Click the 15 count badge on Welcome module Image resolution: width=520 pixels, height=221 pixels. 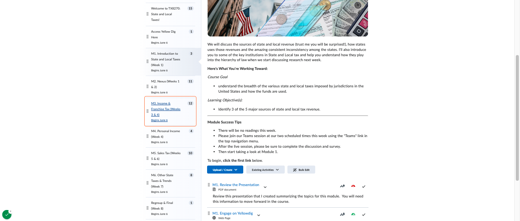(191, 8)
